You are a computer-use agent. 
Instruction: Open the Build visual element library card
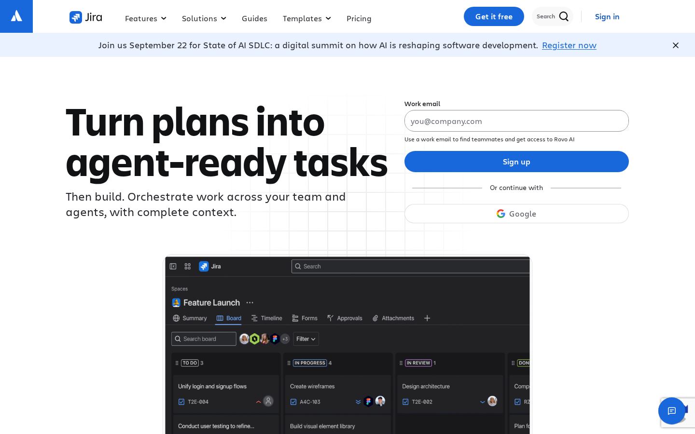coord(338,425)
